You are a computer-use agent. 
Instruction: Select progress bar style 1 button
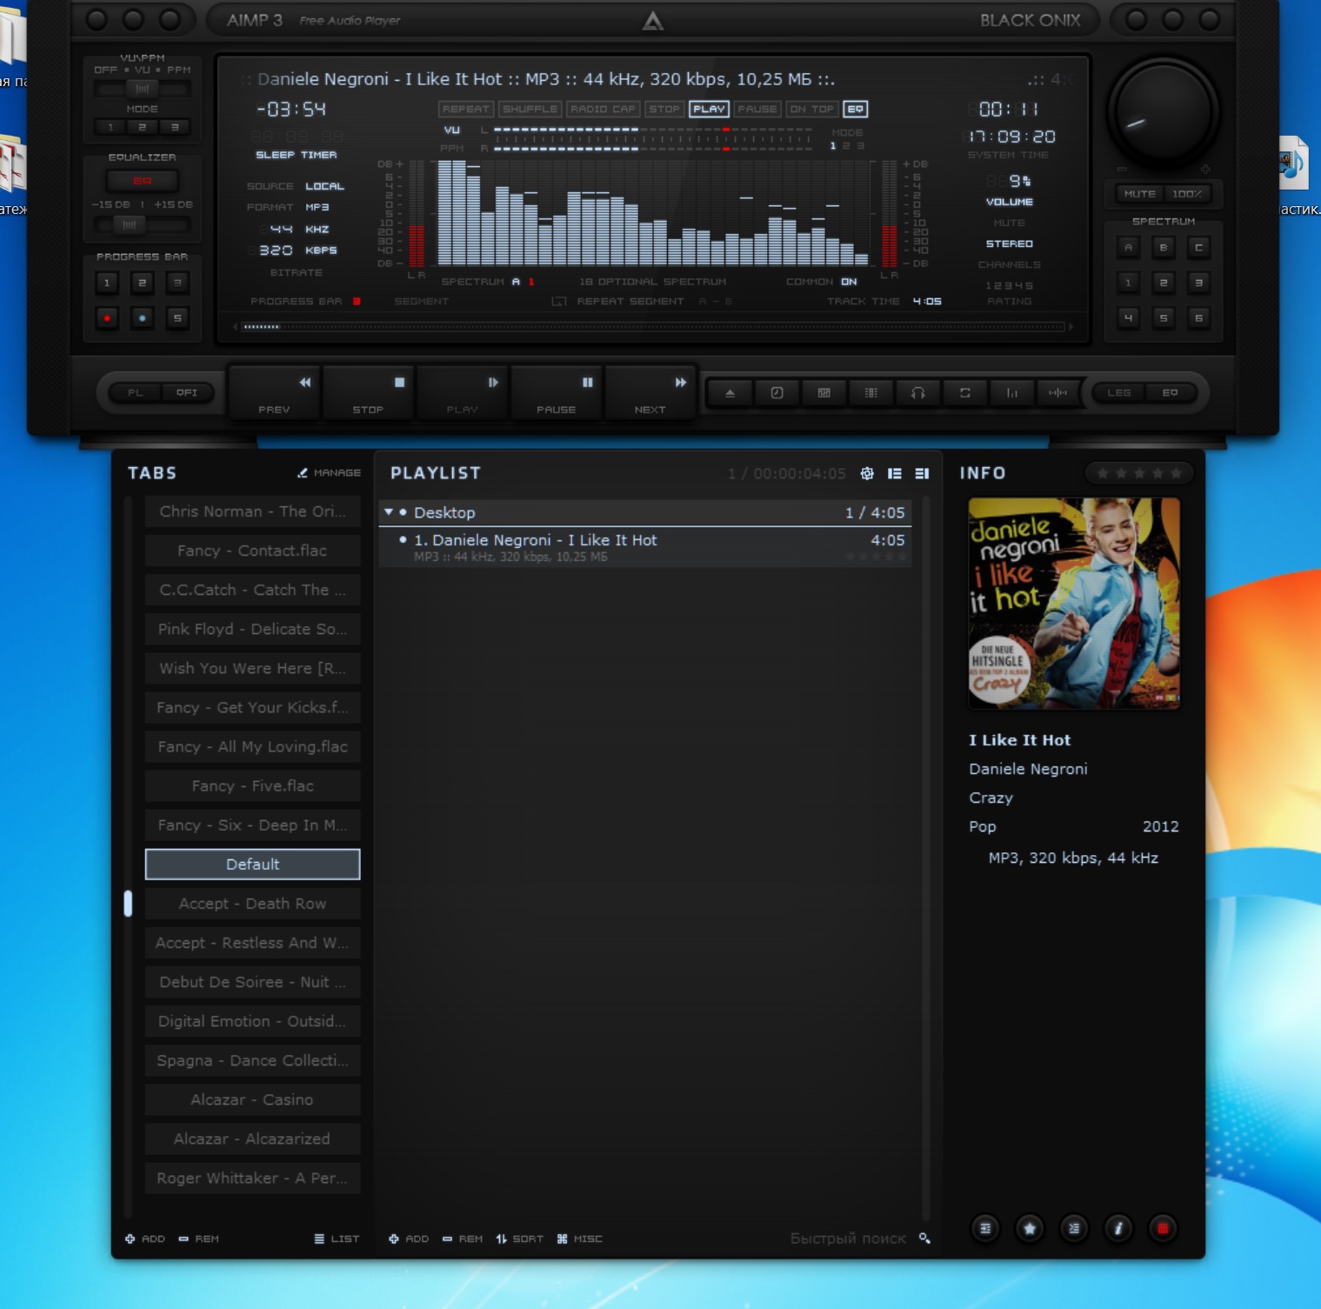pos(107,283)
